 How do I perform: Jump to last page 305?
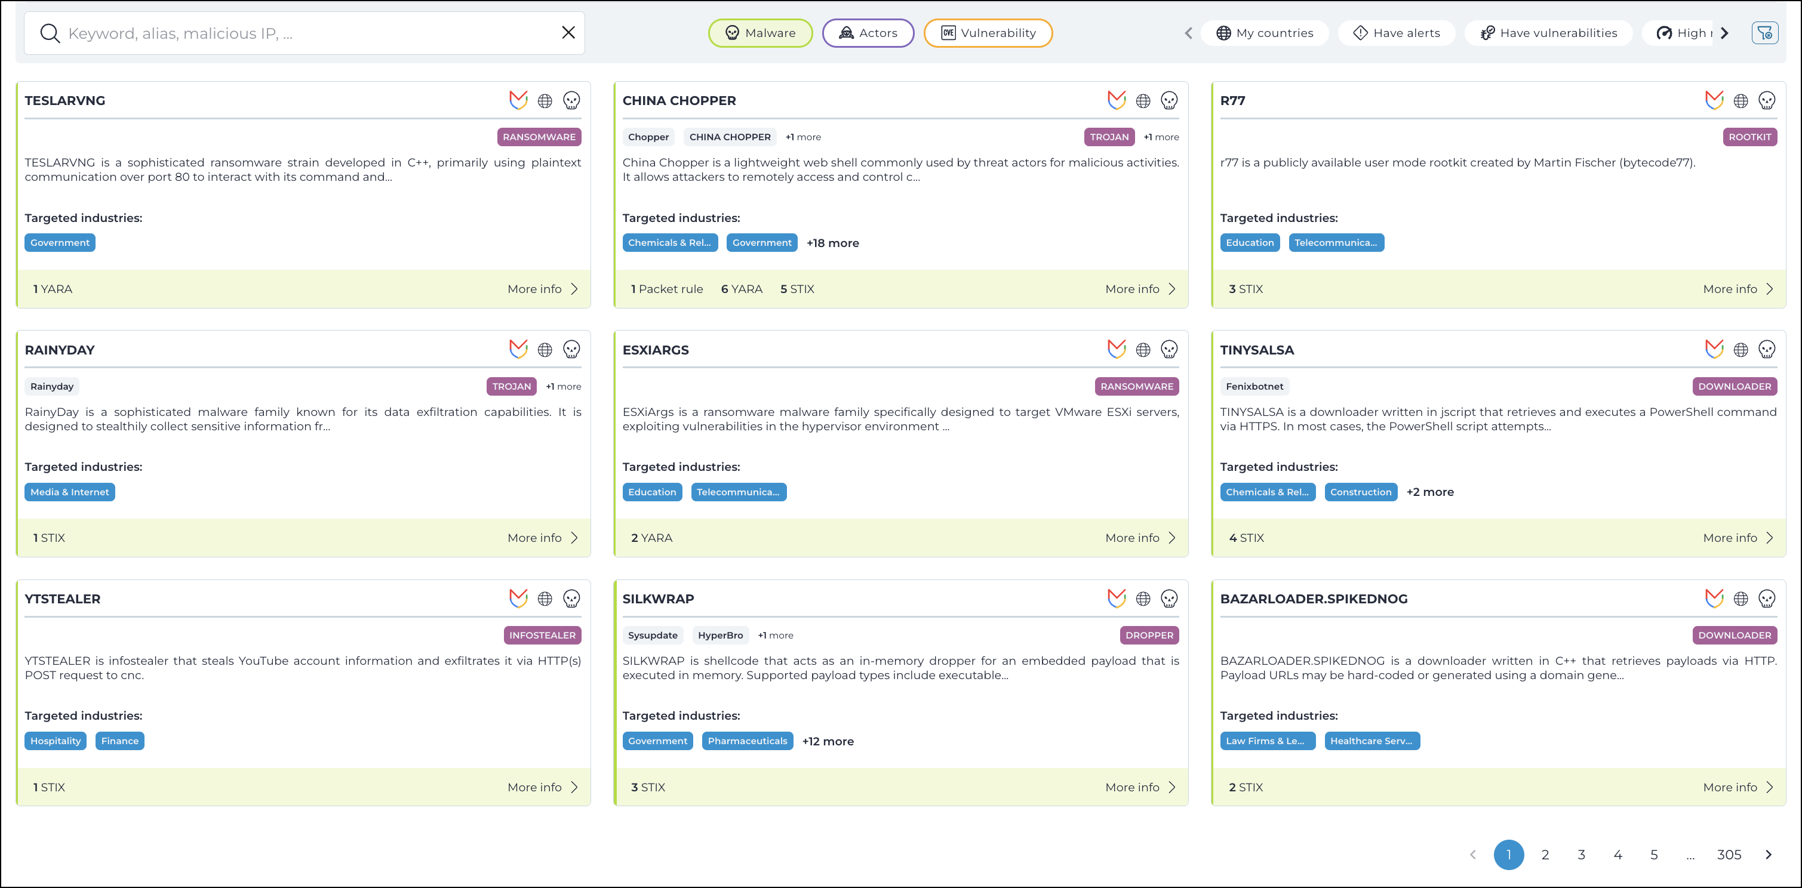1729,855
